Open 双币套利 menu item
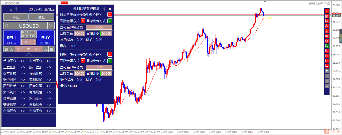The height and width of the screenshot is (135, 342). pos(36,98)
